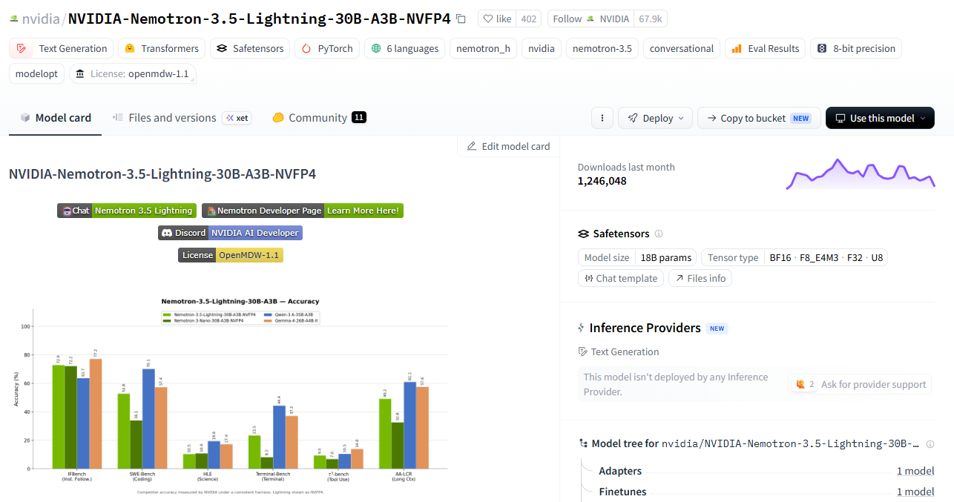954x502 pixels.
Task: Expand the Deploy dropdown
Action: tap(655, 118)
